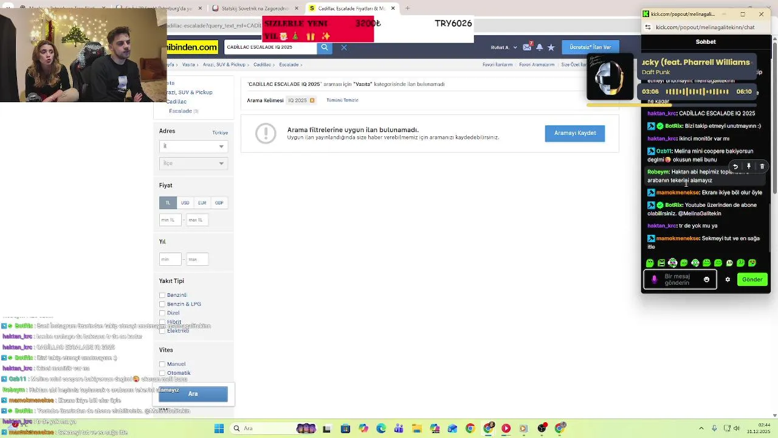Check the Benzinli fuel type box
This screenshot has width=778, height=438.
pos(162,296)
